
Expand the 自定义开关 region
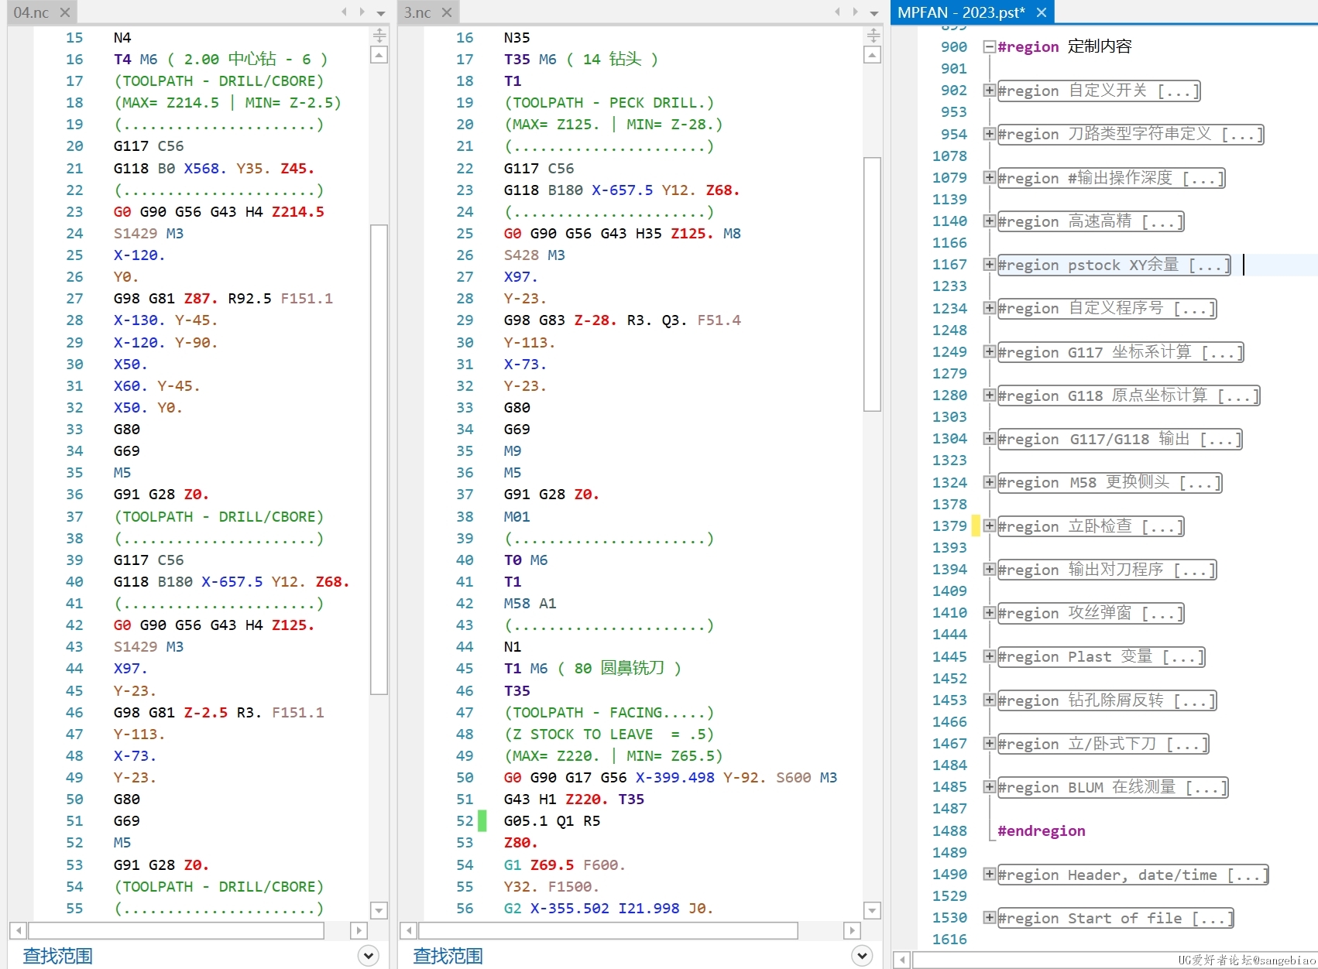989,91
